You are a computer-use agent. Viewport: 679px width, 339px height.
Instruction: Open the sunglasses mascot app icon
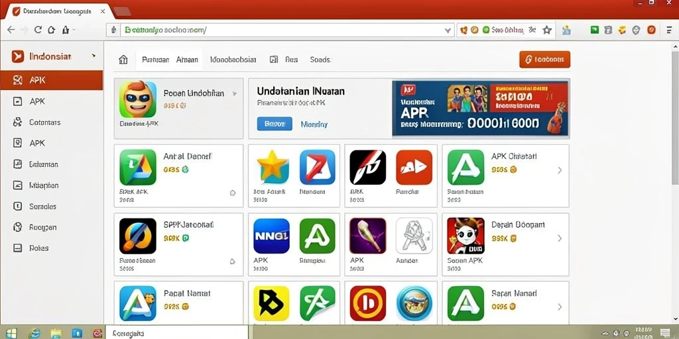click(x=138, y=99)
